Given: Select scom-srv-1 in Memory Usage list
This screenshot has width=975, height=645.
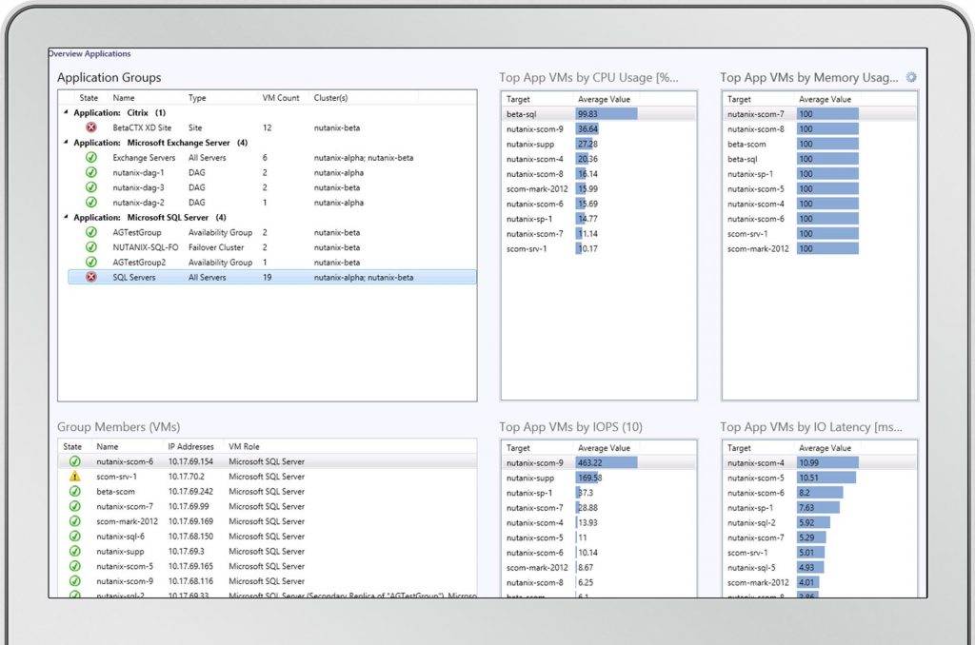Looking at the screenshot, I should click(747, 233).
